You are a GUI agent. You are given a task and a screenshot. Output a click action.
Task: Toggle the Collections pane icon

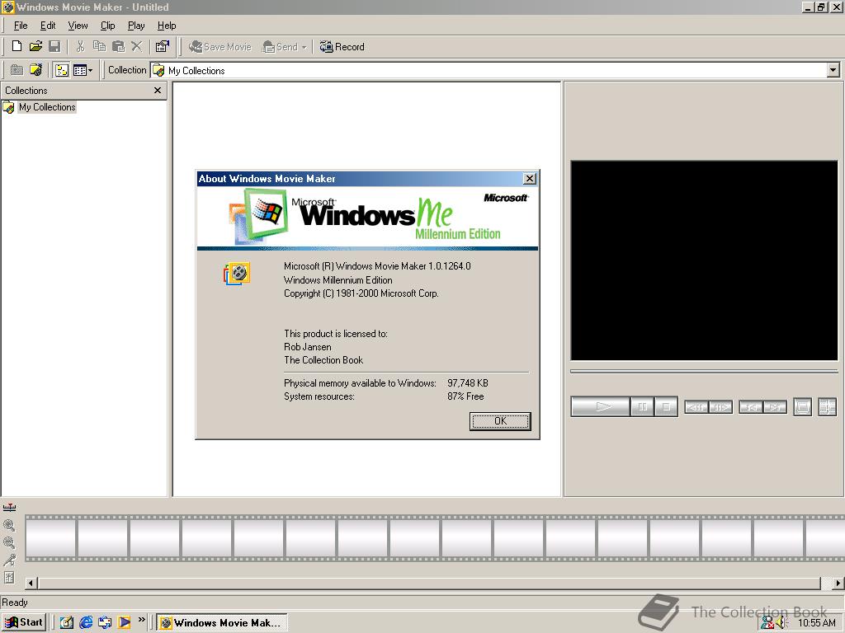pyautogui.click(x=61, y=70)
